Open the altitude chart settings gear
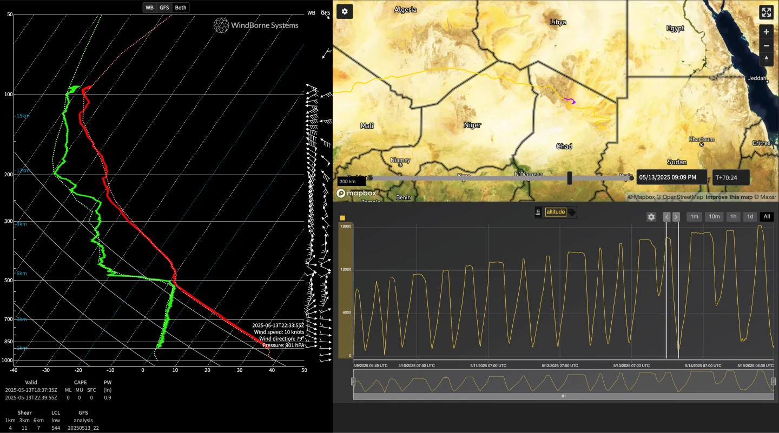This screenshot has width=779, height=433. coord(651,217)
